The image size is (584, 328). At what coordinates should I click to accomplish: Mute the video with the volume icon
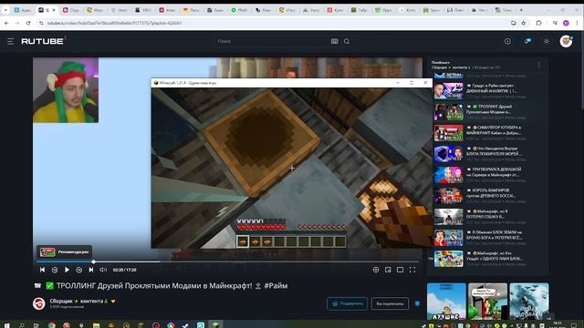(103, 270)
